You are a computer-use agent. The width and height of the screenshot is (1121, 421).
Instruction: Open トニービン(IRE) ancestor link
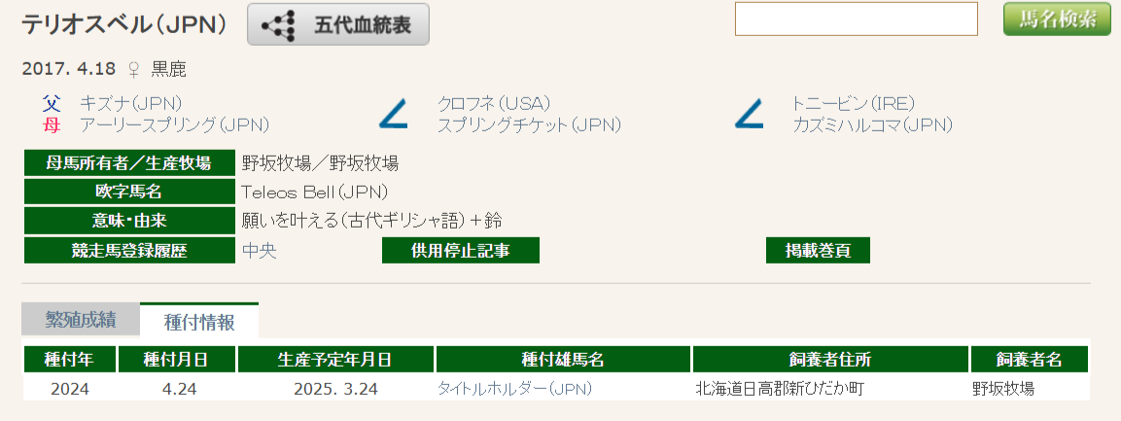click(854, 104)
